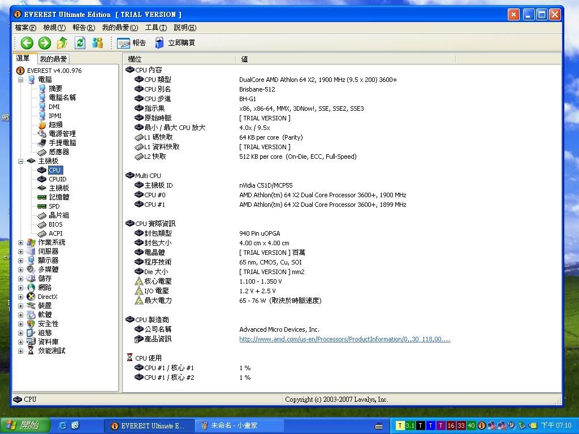
Task: Switch to the 我的最愛 tab
Action: (54, 59)
